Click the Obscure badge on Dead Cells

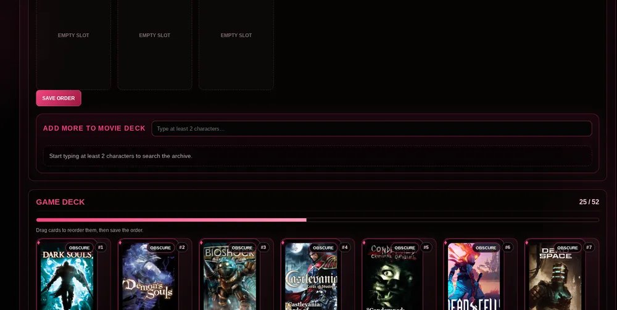pos(486,248)
